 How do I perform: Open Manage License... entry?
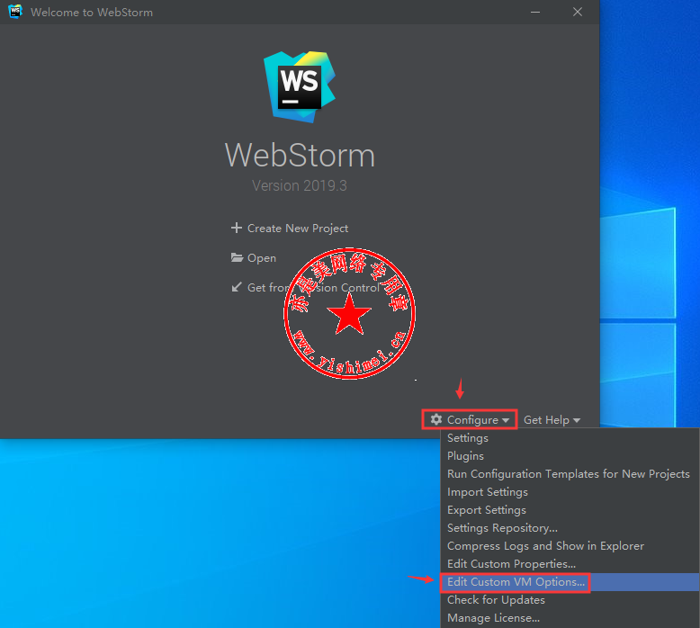[570, 618]
